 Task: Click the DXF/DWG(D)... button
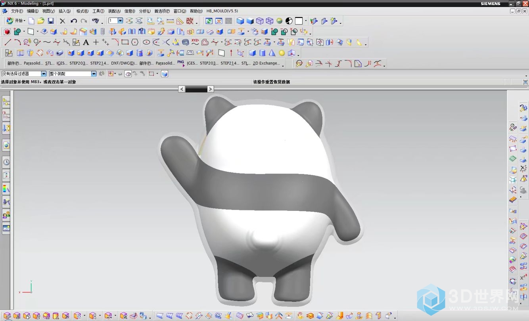point(124,63)
